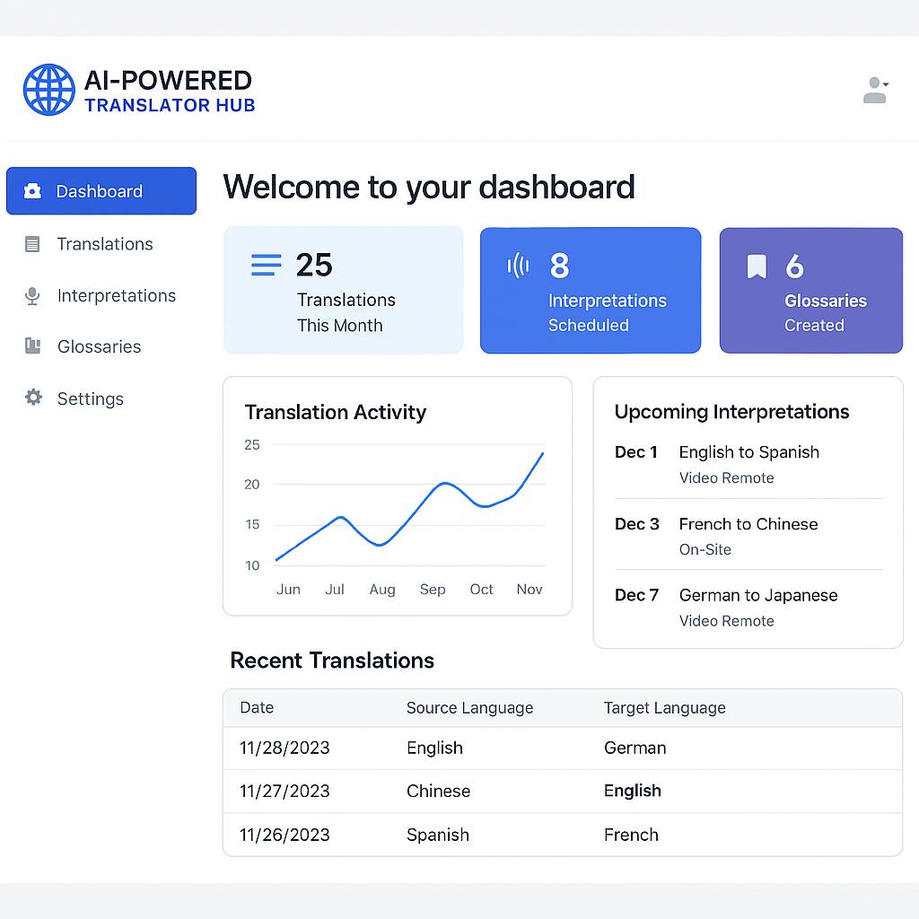Click Spanish source cell in 11/26 row
This screenshot has width=919, height=919.
coord(438,836)
